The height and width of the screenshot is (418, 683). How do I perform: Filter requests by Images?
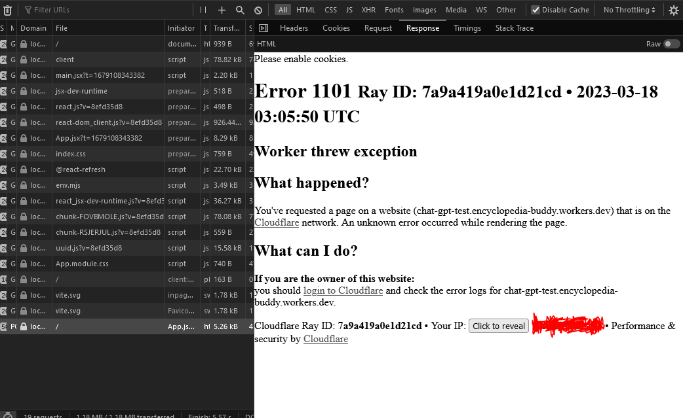425,10
